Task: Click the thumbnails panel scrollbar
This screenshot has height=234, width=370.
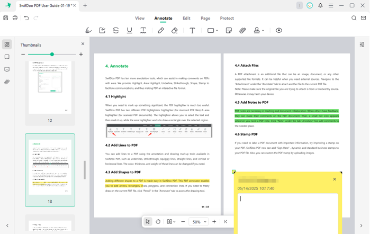Action: [x=85, y=170]
